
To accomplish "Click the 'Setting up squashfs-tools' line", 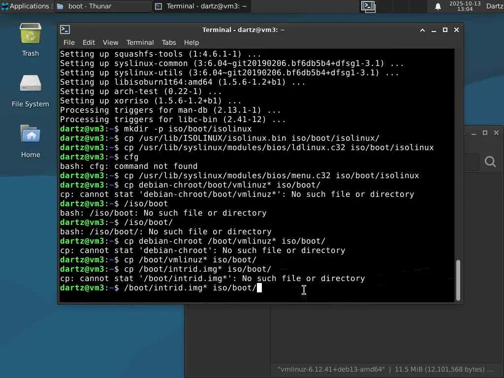I will coord(160,54).
